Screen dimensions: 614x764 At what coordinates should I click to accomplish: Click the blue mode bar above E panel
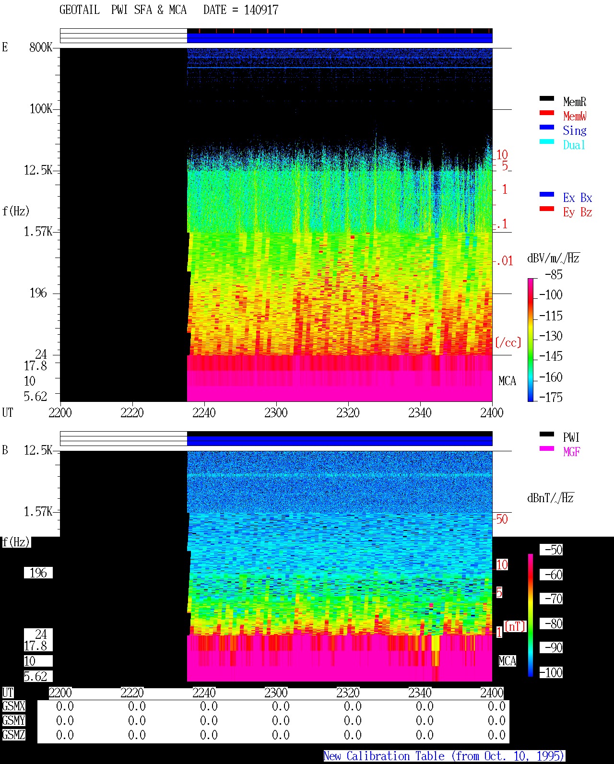pyautogui.click(x=340, y=38)
